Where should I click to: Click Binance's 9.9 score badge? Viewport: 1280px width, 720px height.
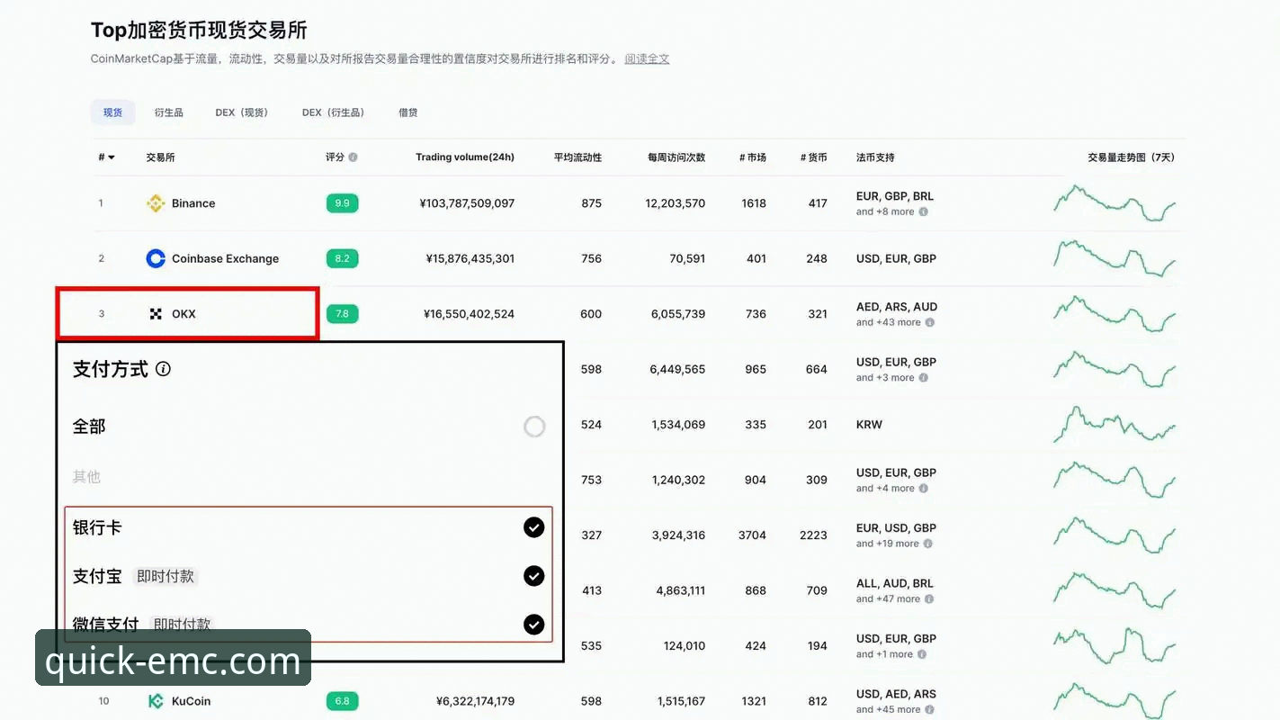click(x=342, y=203)
